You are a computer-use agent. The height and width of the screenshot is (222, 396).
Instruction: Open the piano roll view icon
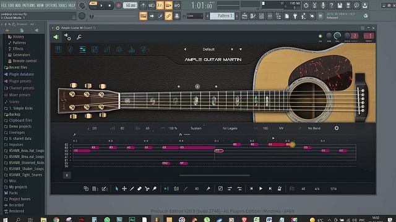click(x=253, y=16)
